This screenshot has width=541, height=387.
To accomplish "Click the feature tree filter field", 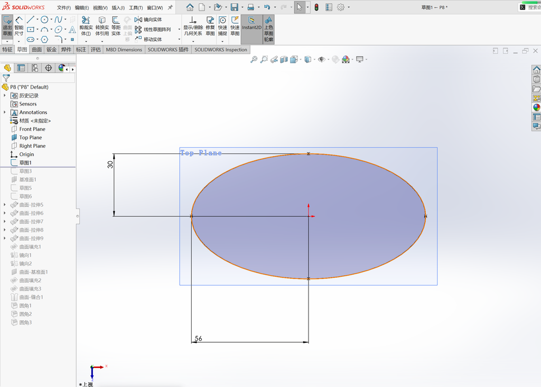I will click(38, 78).
